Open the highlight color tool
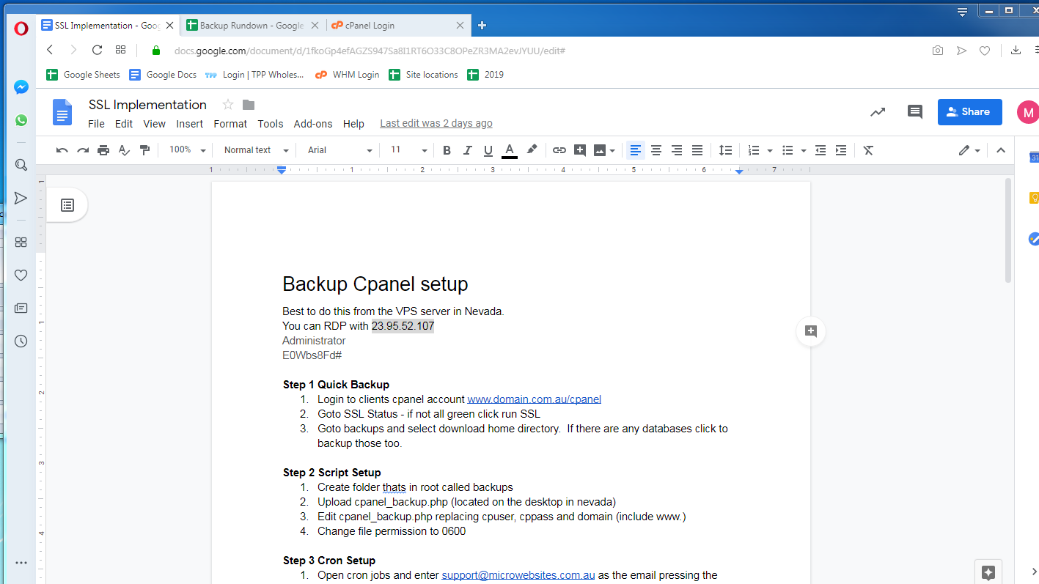Screen dimensions: 1039x584 (x=532, y=150)
